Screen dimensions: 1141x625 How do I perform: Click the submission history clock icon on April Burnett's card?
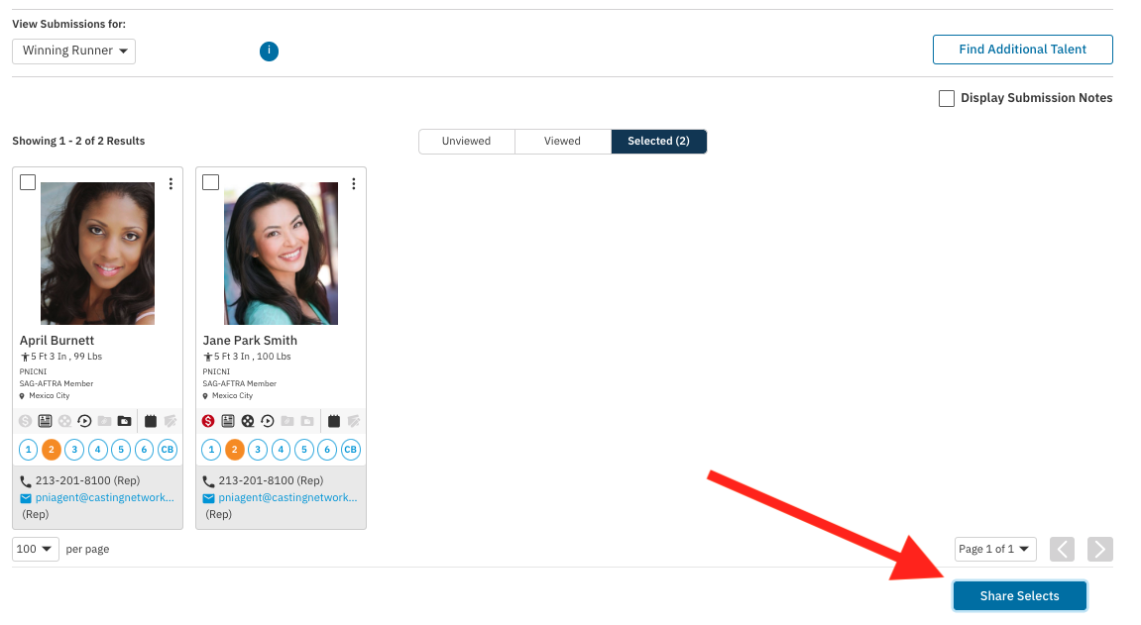click(84, 420)
